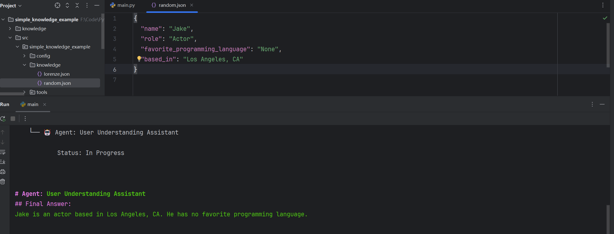Click the print console output icon
The height and width of the screenshot is (234, 614).
click(x=3, y=172)
